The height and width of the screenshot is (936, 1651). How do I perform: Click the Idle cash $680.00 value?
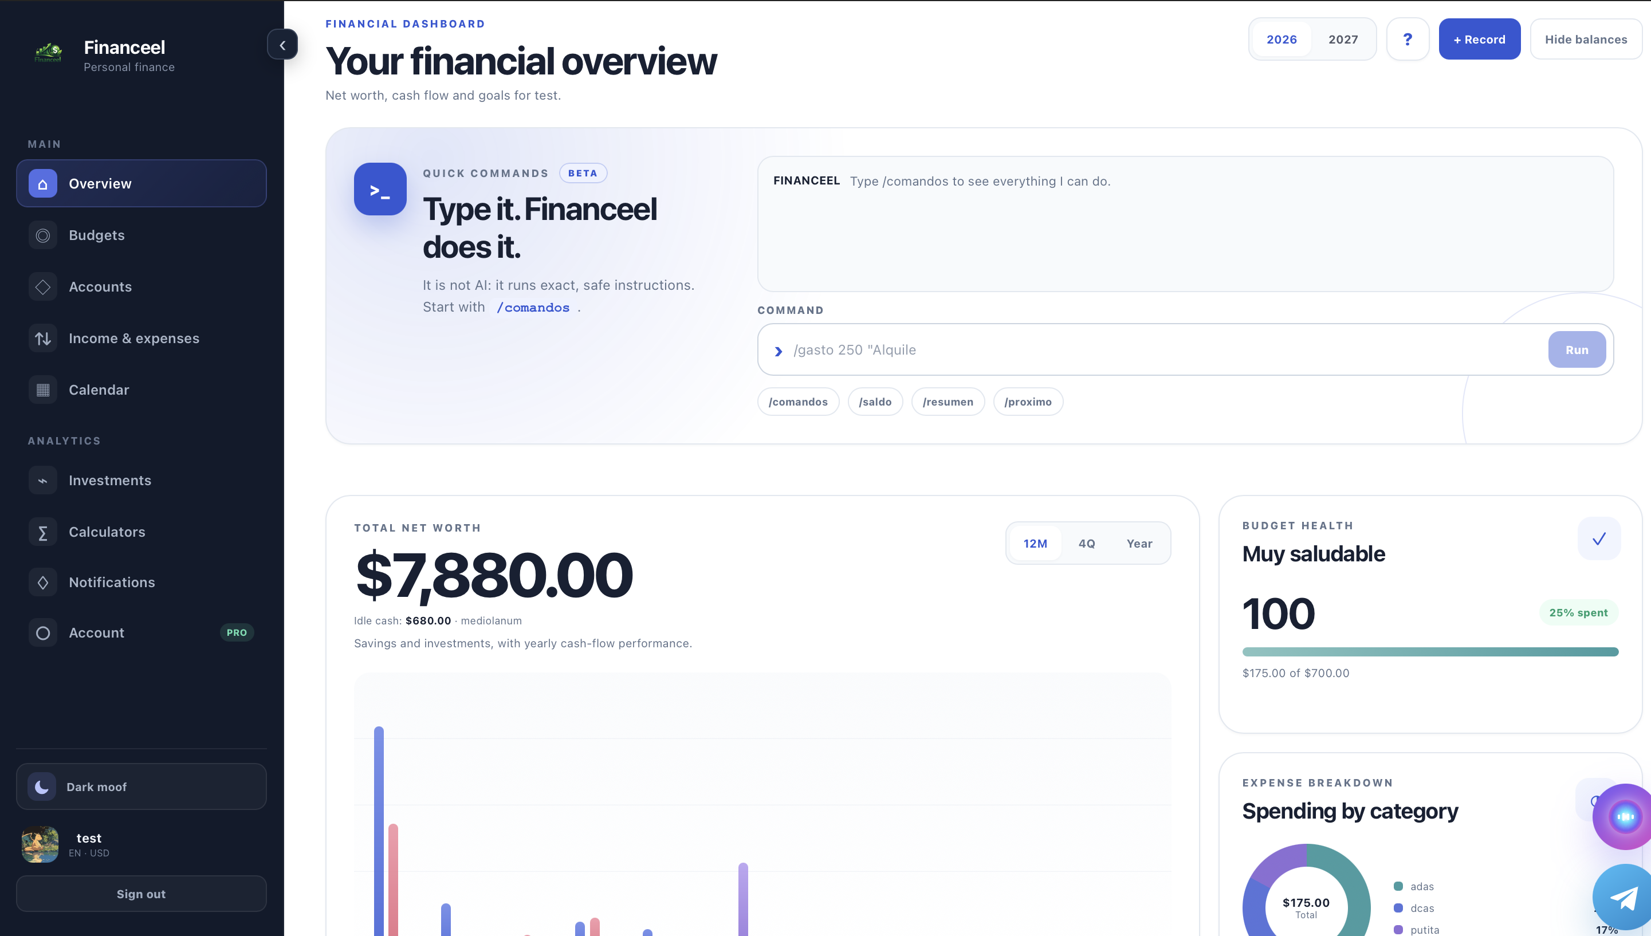pyautogui.click(x=427, y=620)
